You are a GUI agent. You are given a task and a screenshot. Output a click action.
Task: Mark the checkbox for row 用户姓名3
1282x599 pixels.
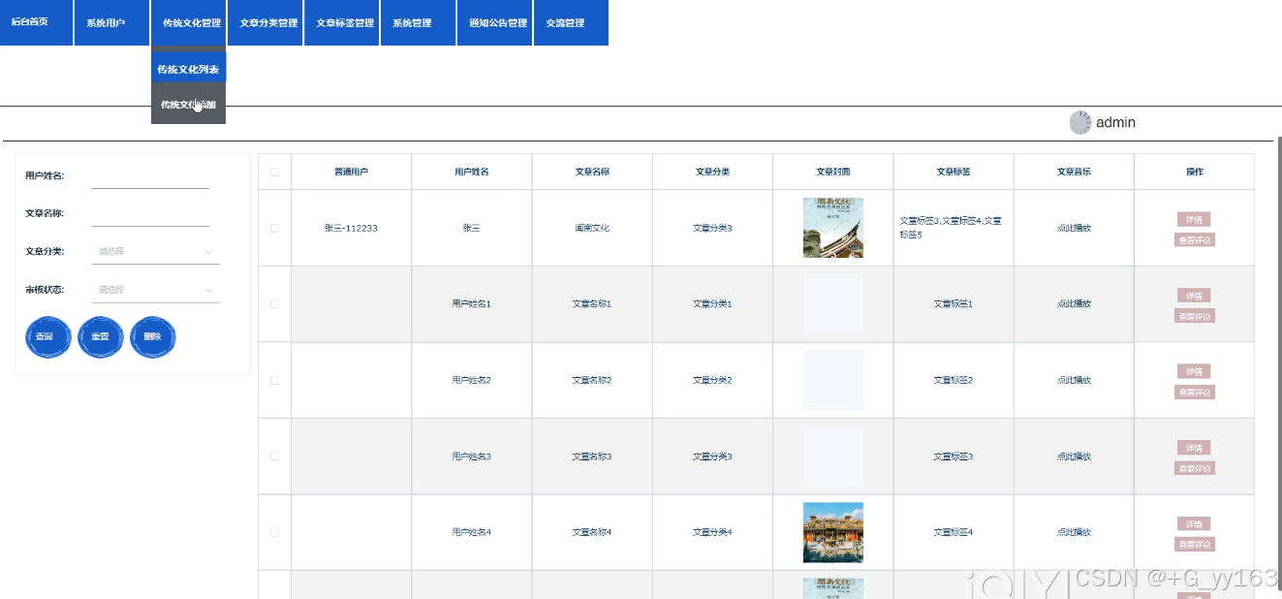point(274,456)
